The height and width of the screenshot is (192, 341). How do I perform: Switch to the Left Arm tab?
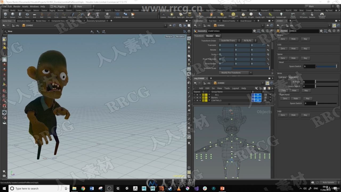click(282, 78)
